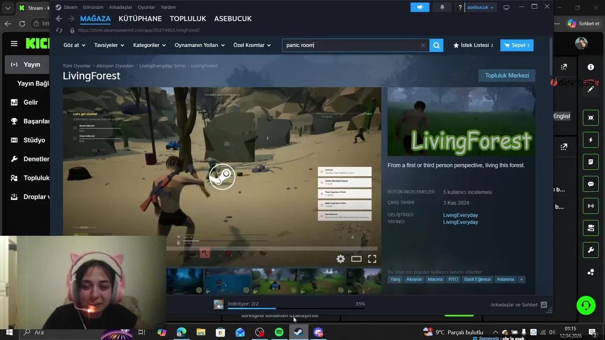Image resolution: width=605 pixels, height=340 pixels.
Task: Open the Görünüm menu
Action: click(x=93, y=7)
